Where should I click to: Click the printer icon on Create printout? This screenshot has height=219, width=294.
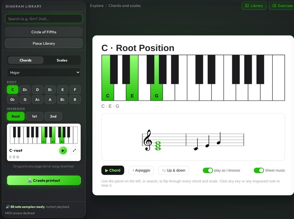(x=30, y=181)
